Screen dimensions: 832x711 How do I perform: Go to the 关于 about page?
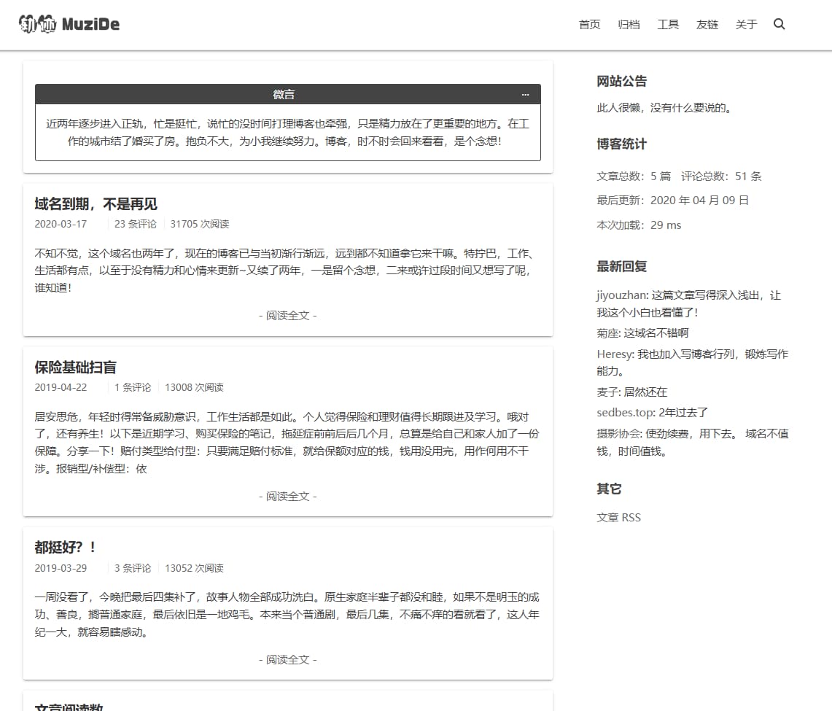(746, 24)
